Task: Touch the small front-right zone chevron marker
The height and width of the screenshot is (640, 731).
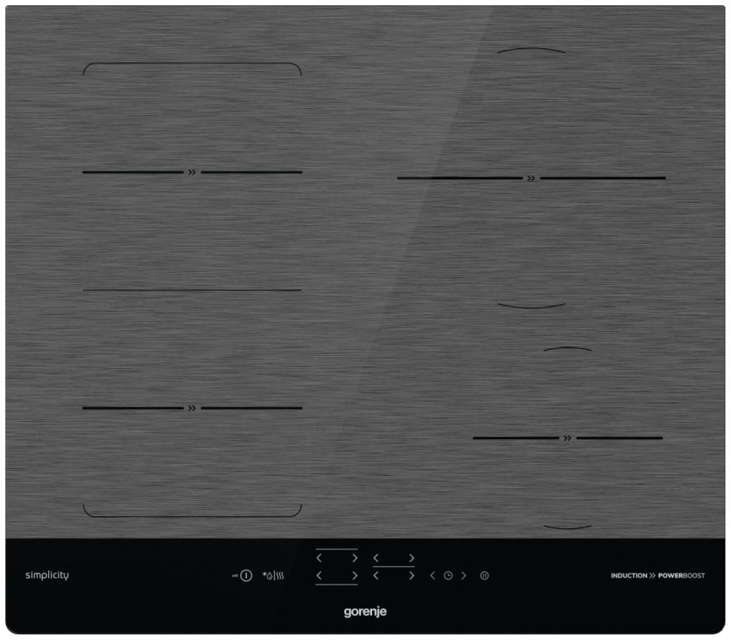Action: [567, 438]
